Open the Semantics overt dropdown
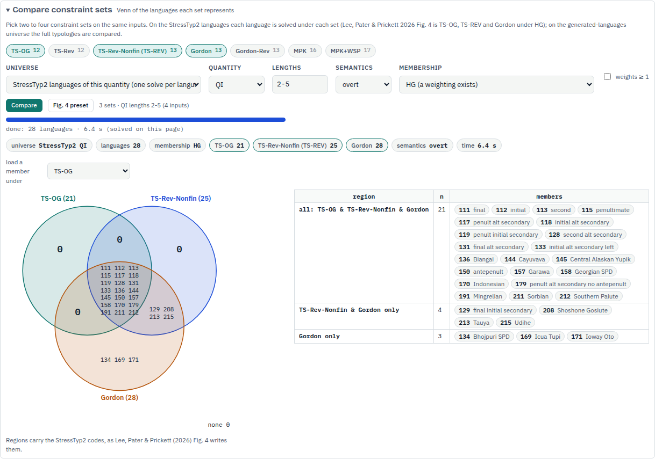655x459 pixels. (364, 84)
